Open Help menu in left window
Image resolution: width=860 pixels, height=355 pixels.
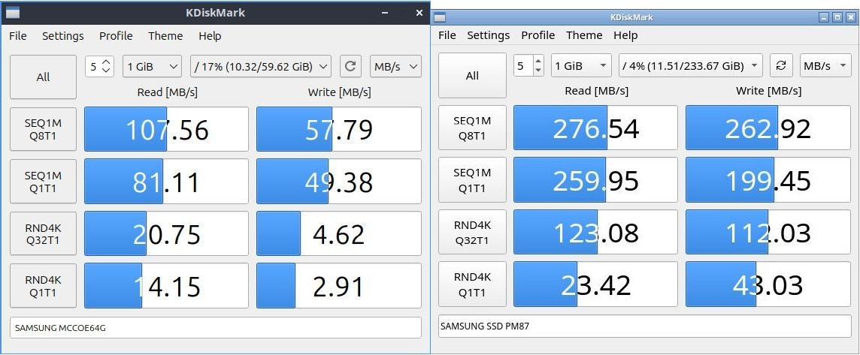(210, 36)
